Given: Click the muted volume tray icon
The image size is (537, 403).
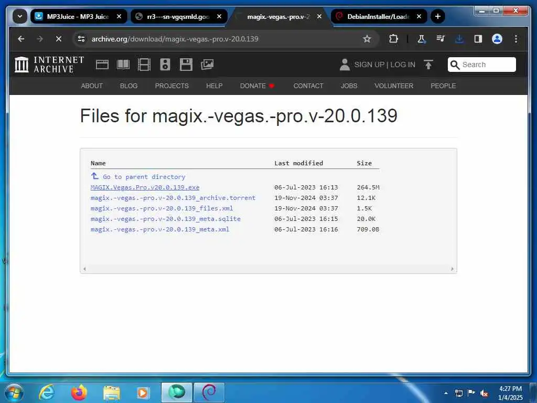Looking at the screenshot, I should point(484,393).
